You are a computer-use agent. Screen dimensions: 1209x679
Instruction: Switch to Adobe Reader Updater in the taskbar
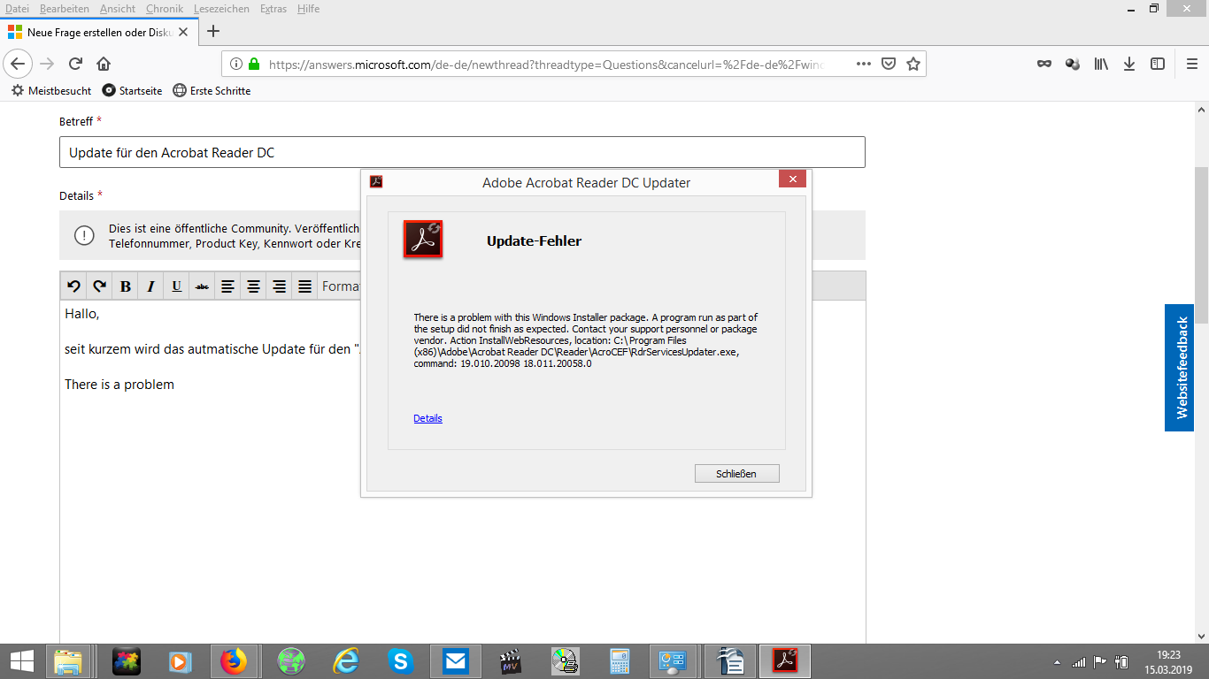tap(785, 660)
